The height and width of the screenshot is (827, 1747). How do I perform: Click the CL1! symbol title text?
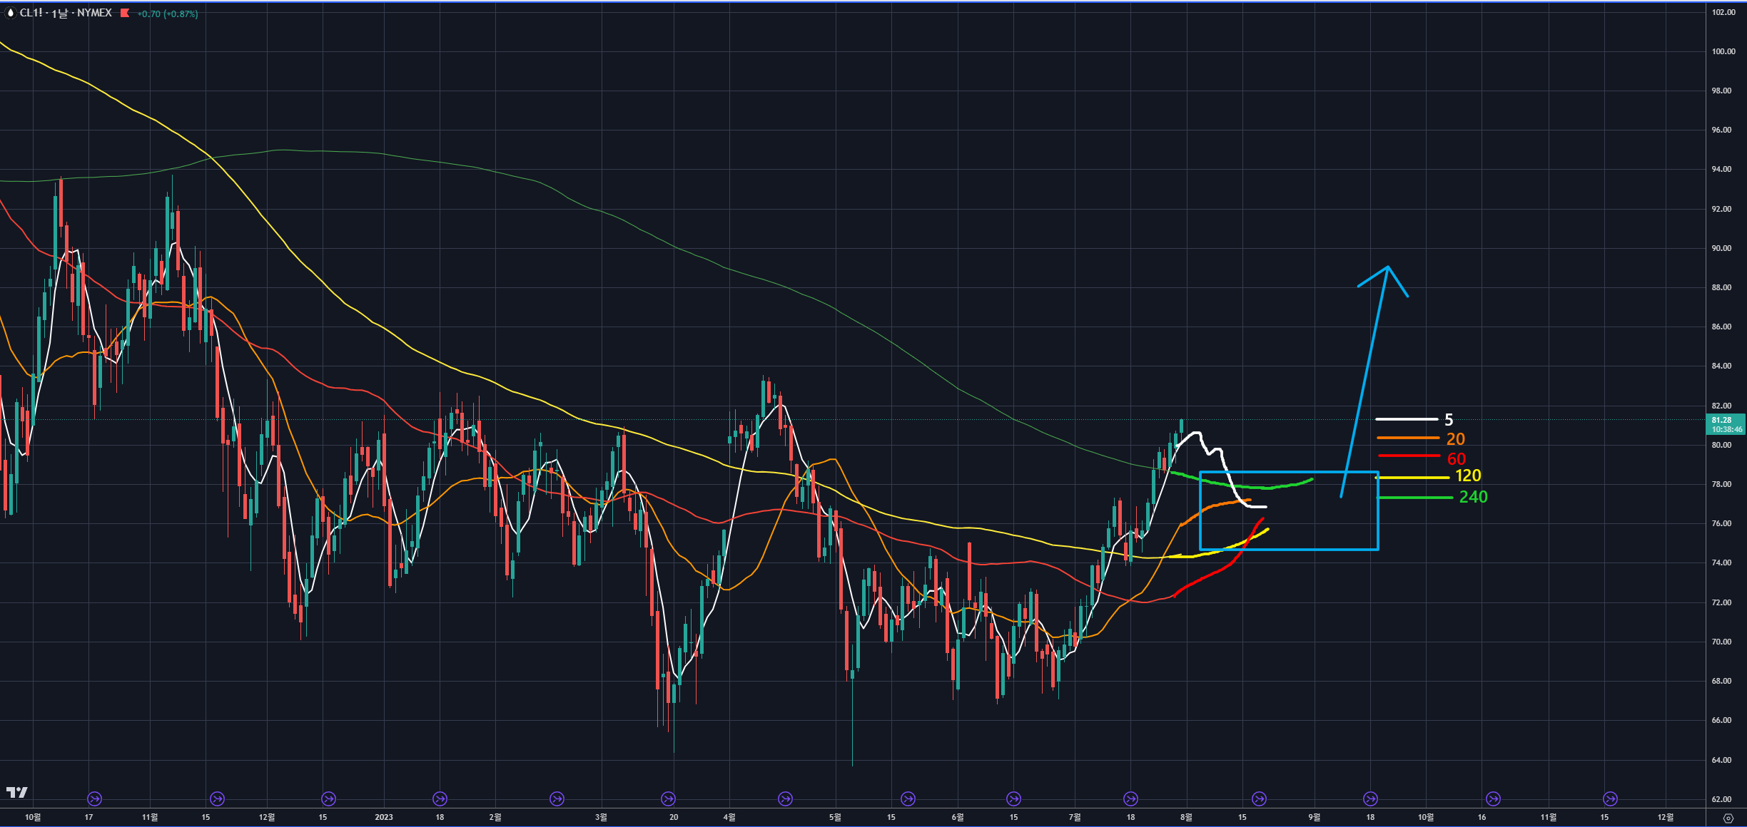[x=31, y=13]
